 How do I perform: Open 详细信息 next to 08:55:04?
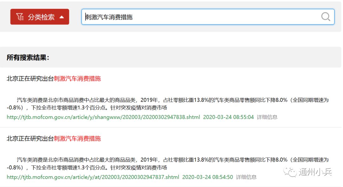267,117
